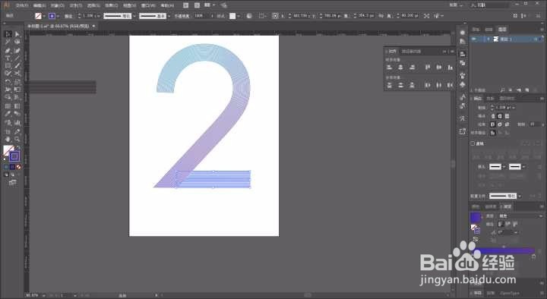Click vertical align top in Align panel
This screenshot has height=299, width=547.
(428, 68)
